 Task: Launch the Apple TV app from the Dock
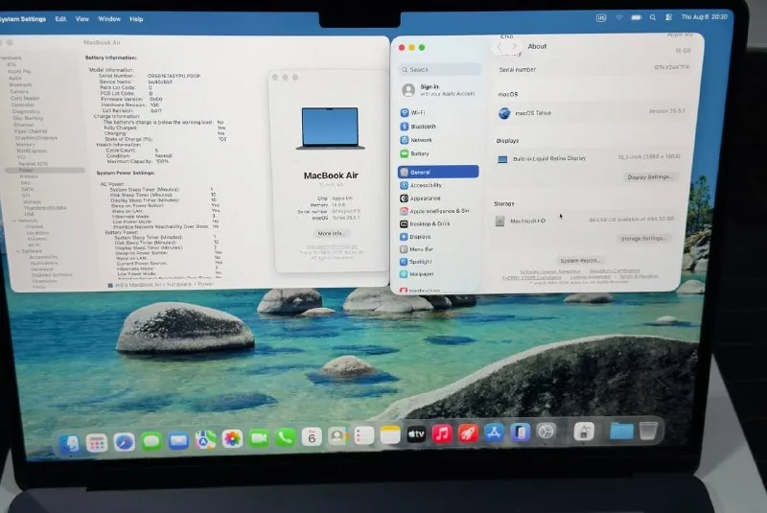point(416,434)
